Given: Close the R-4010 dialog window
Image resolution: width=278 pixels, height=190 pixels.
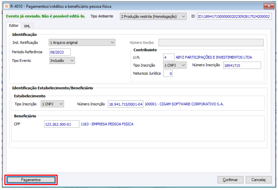Looking at the screenshot, I should coord(269,6).
